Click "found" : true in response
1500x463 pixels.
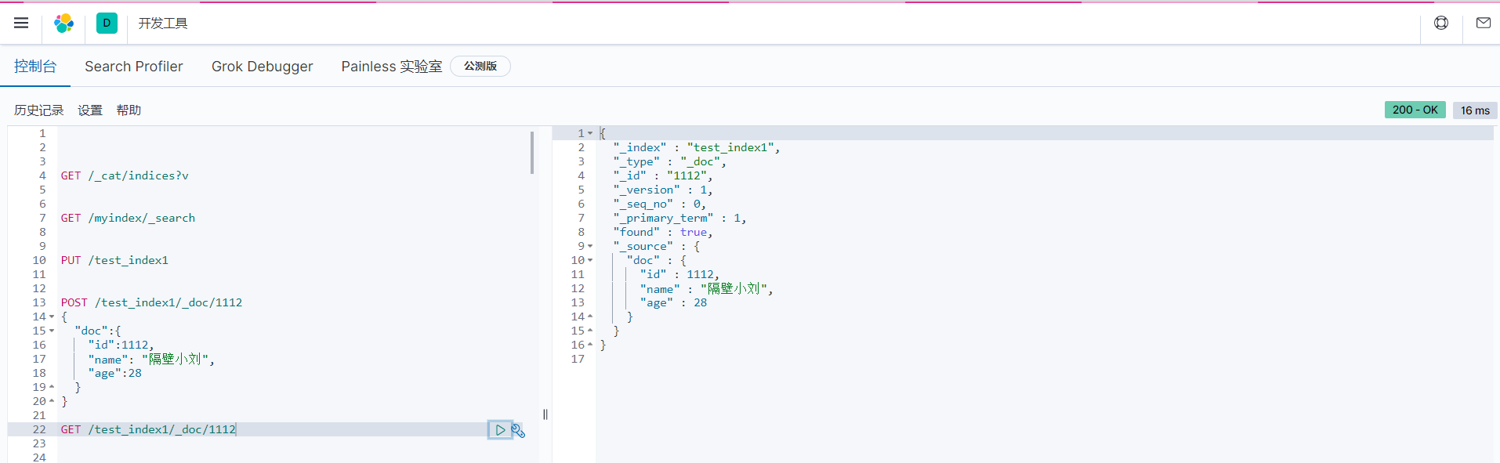(662, 232)
